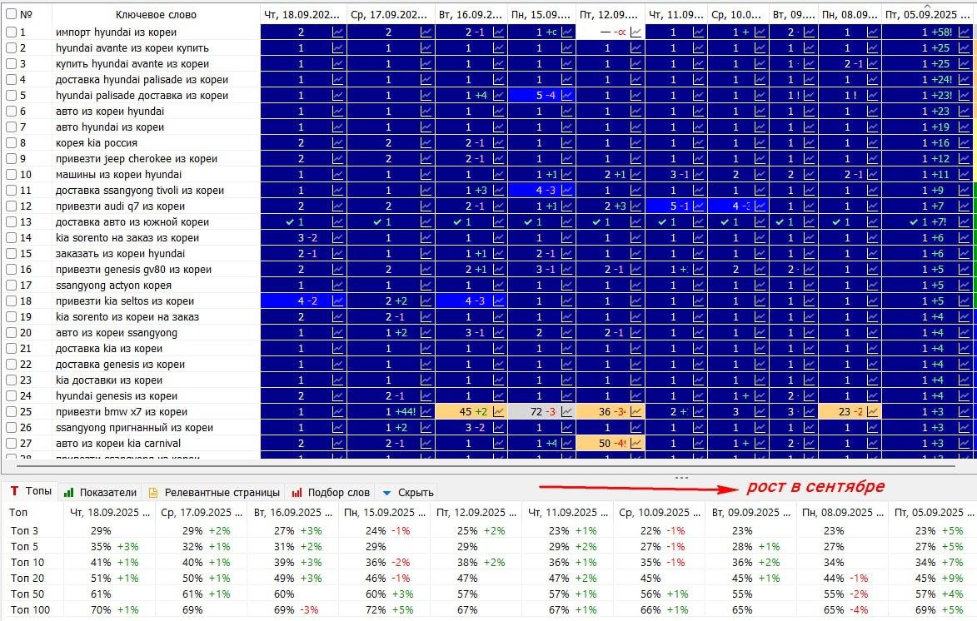Open the Подбор слов tab
This screenshot has height=621, width=977.
click(331, 493)
